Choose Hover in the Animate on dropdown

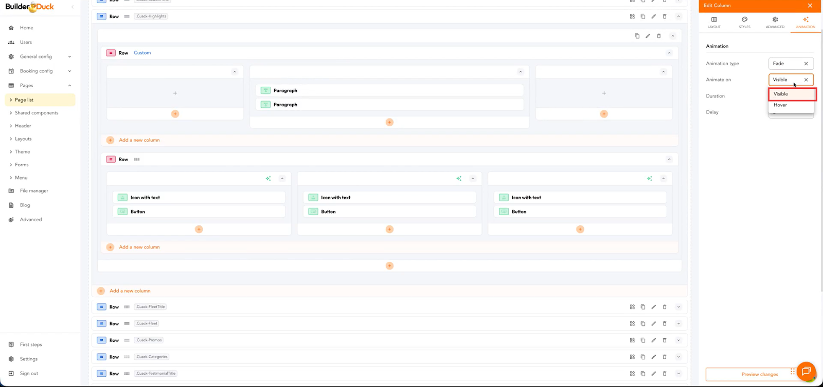(x=780, y=105)
